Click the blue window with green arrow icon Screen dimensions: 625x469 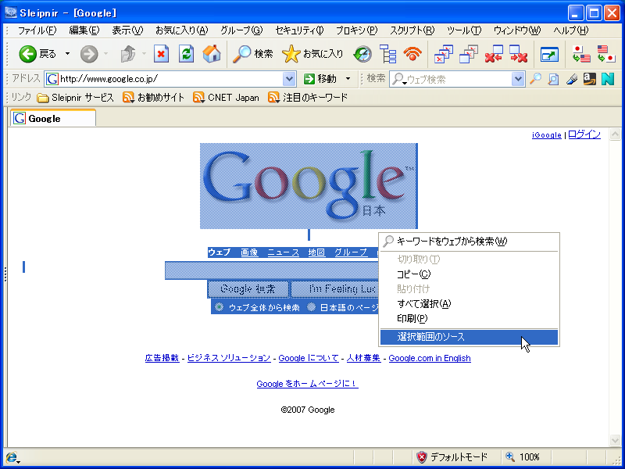[549, 54]
